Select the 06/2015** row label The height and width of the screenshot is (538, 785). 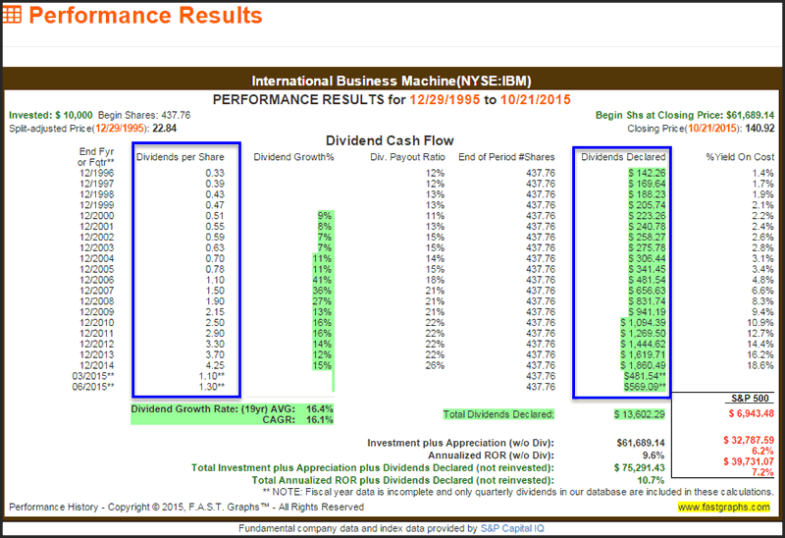coord(93,387)
